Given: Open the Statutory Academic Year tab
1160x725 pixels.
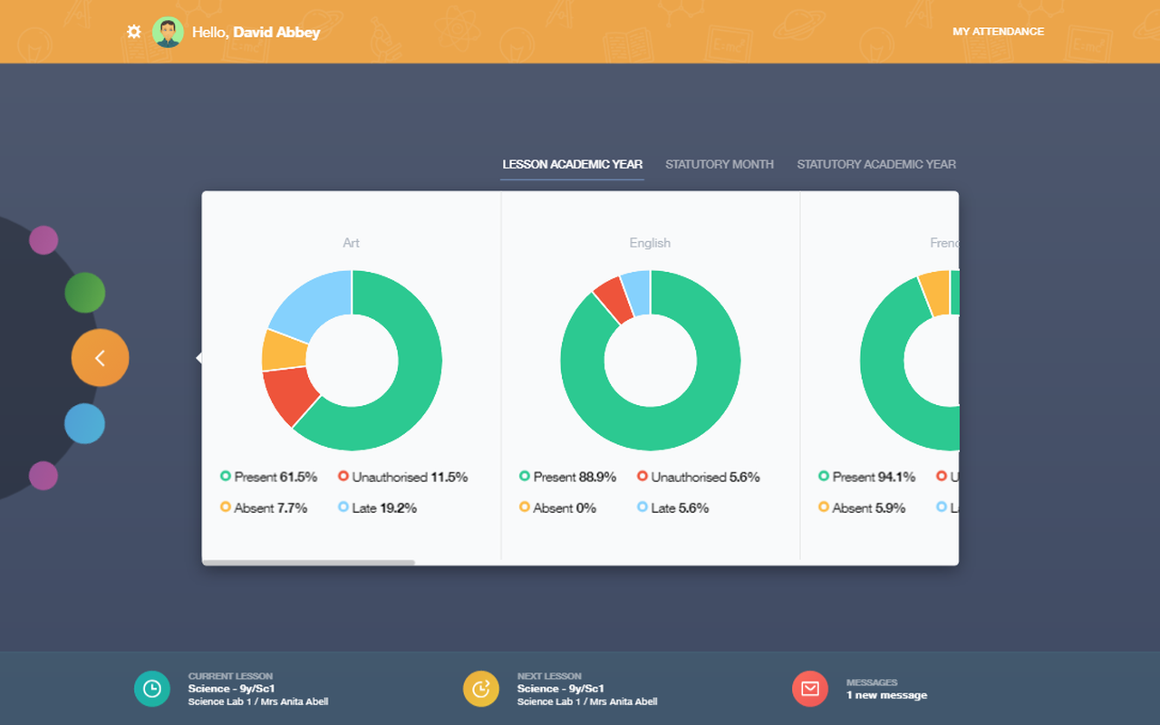Looking at the screenshot, I should [x=876, y=164].
